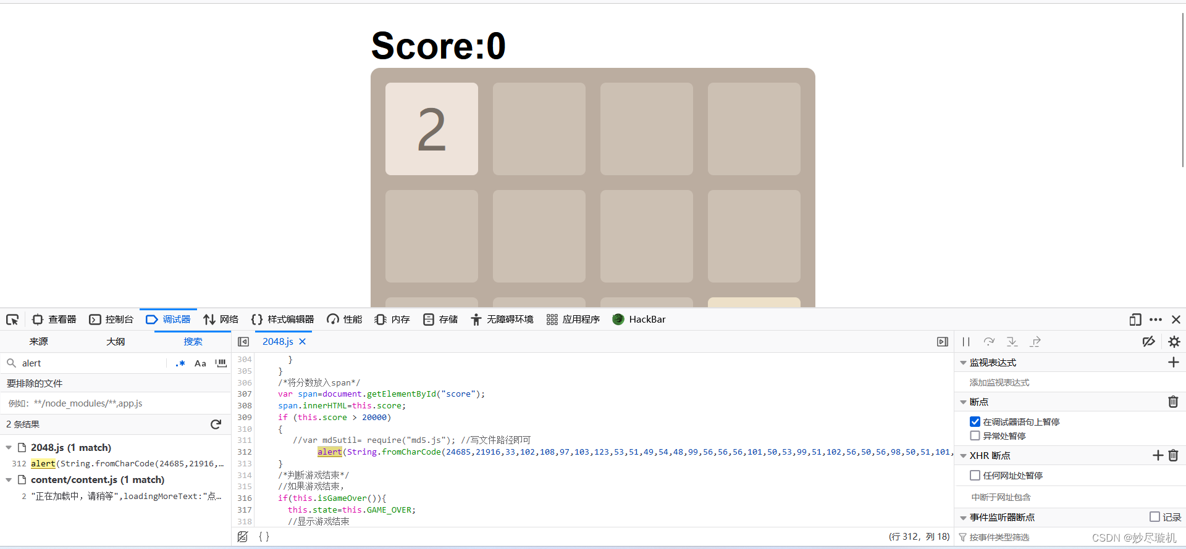Click the step over button

(989, 342)
